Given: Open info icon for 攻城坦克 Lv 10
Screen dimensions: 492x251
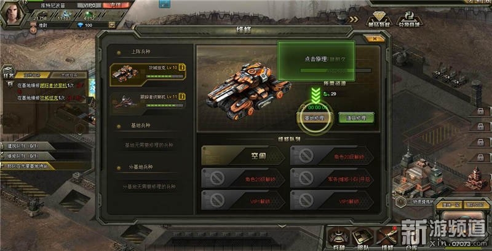Looking at the screenshot, I should (x=182, y=68).
